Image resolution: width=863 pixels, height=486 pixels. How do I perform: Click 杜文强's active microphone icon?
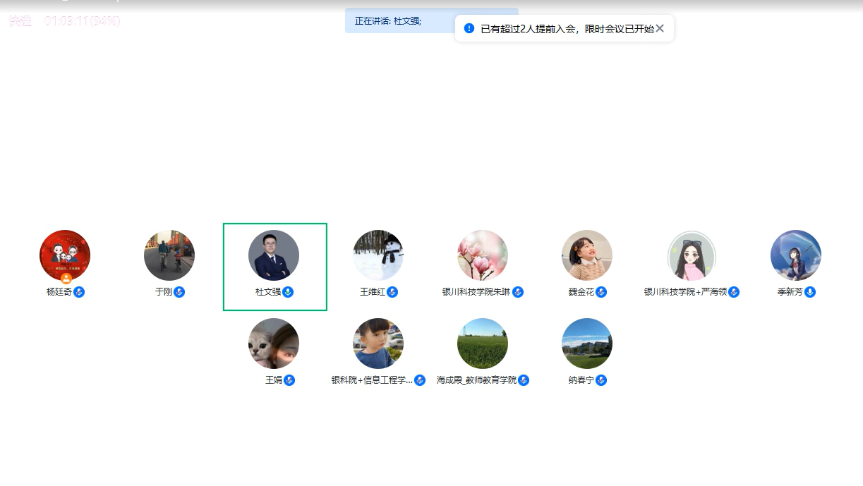point(288,292)
